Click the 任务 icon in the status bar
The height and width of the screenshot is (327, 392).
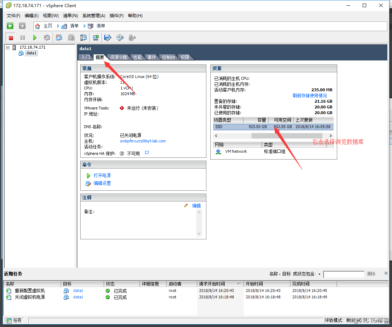(x=9, y=321)
